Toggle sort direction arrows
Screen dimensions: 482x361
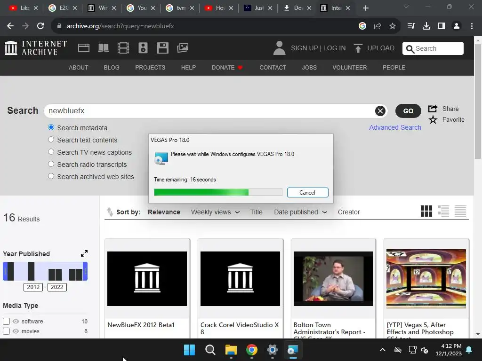[x=110, y=212]
